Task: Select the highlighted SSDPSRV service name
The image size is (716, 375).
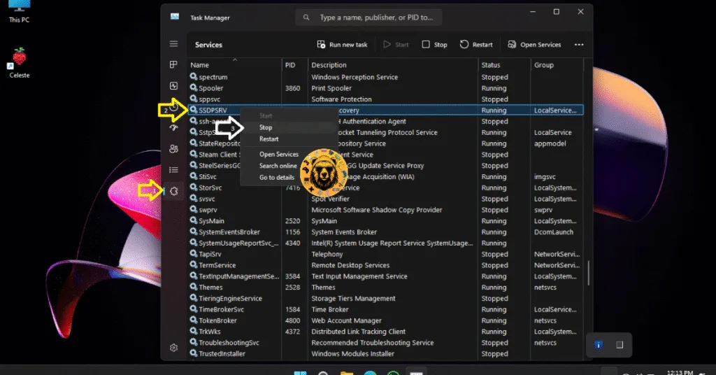Action: pyautogui.click(x=213, y=110)
